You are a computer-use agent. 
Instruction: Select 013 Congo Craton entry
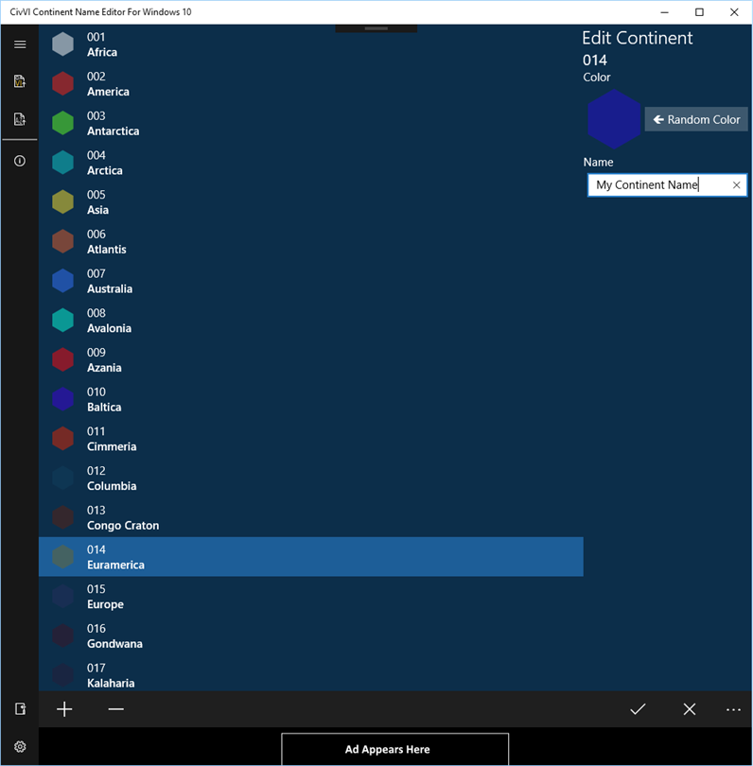[311, 517]
